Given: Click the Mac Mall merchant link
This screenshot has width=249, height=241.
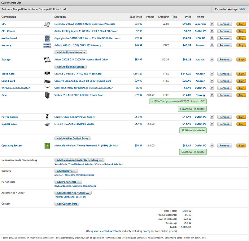Looking at the screenshot, I should tap(200, 60).
